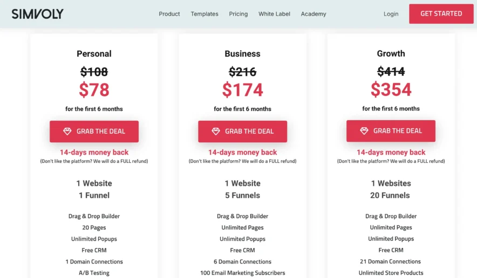Click '21 Domain Connections' in Growth plan
The width and height of the screenshot is (477, 278).
(390, 261)
